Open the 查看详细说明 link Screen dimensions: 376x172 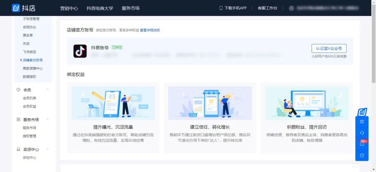point(150,30)
